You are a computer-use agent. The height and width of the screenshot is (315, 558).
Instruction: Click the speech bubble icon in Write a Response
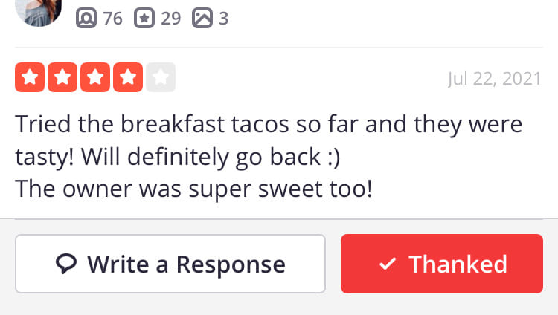click(x=66, y=264)
